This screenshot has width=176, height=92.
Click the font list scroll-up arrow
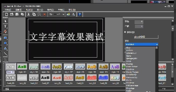(157, 48)
